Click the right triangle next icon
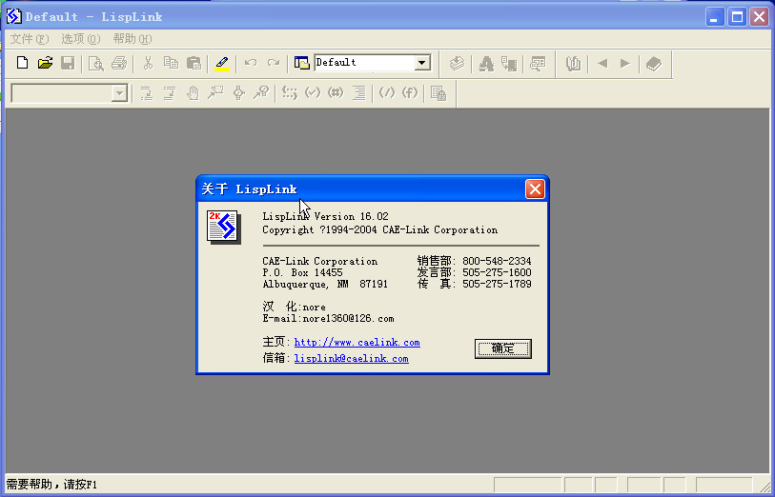The image size is (775, 497). click(x=625, y=63)
